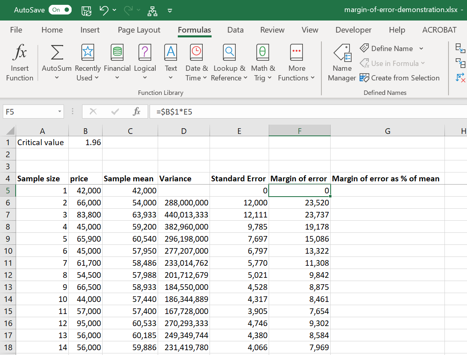
Task: Open the Undo history dropdown arrow
Action: click(x=115, y=10)
